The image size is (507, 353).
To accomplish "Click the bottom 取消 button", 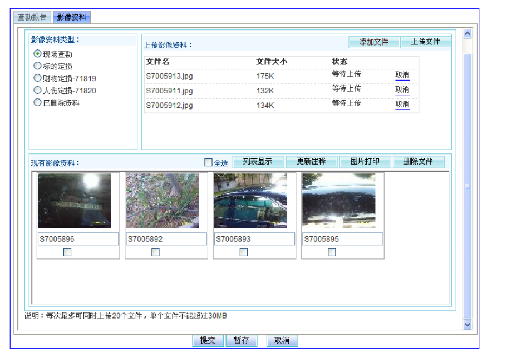I will 282,340.
